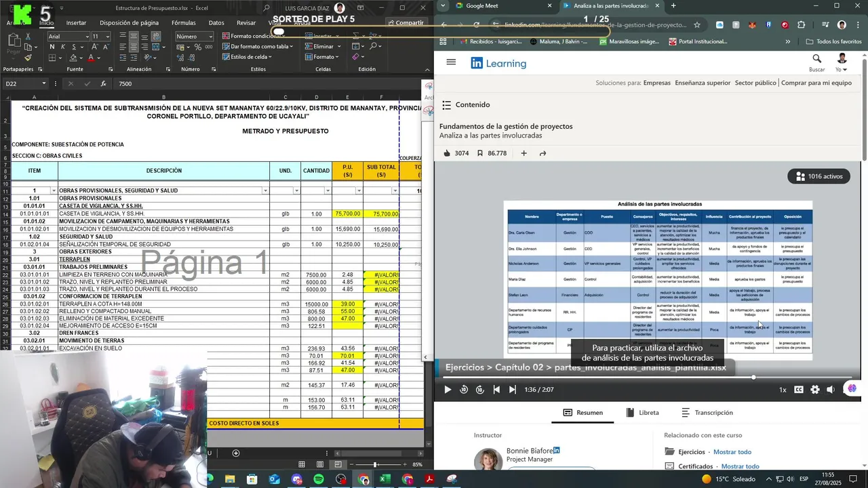The image size is (868, 488).
Task: Open the Disposición de página tab
Action: [129, 23]
